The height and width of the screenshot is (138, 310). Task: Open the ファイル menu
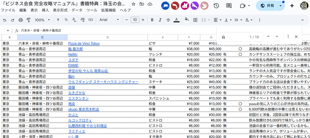[x=8, y=10]
